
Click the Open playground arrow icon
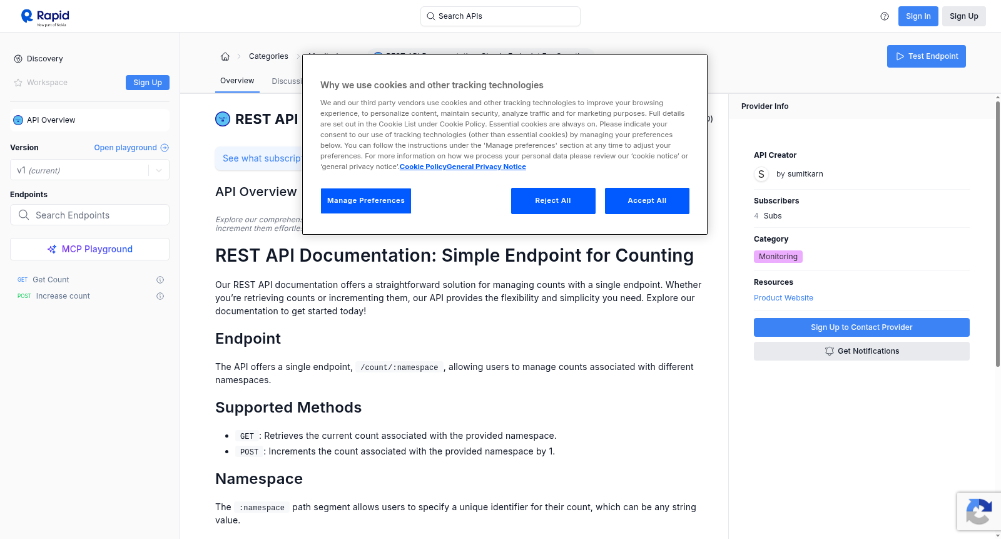(x=165, y=148)
